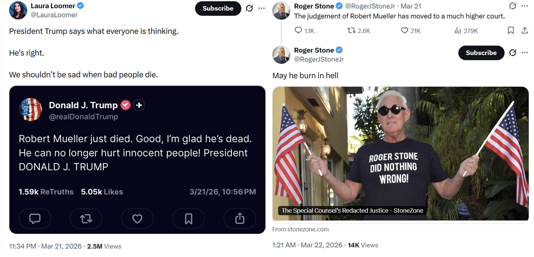Bookmark Roger Stone's Mar 21 tweet
This screenshot has height=257, width=534.
pos(511,31)
